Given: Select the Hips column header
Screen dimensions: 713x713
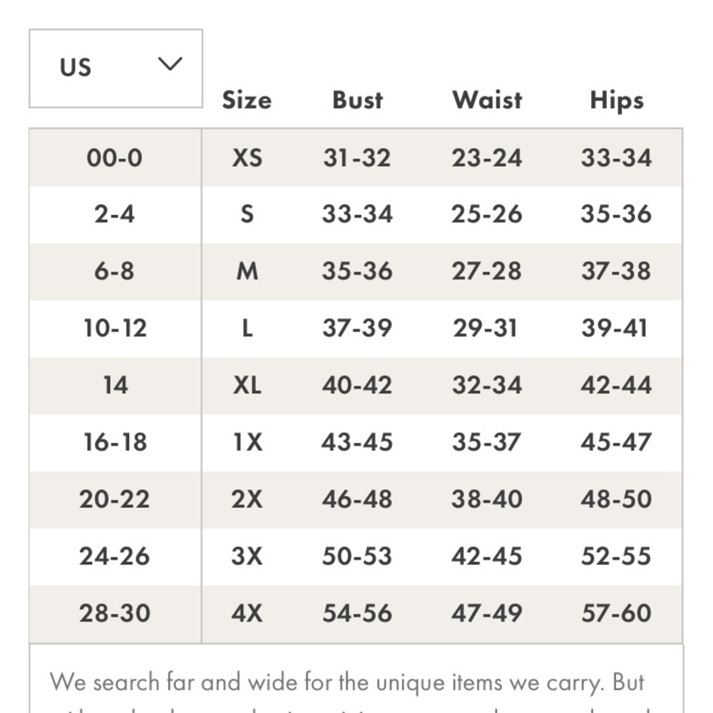Looking at the screenshot, I should [x=617, y=101].
